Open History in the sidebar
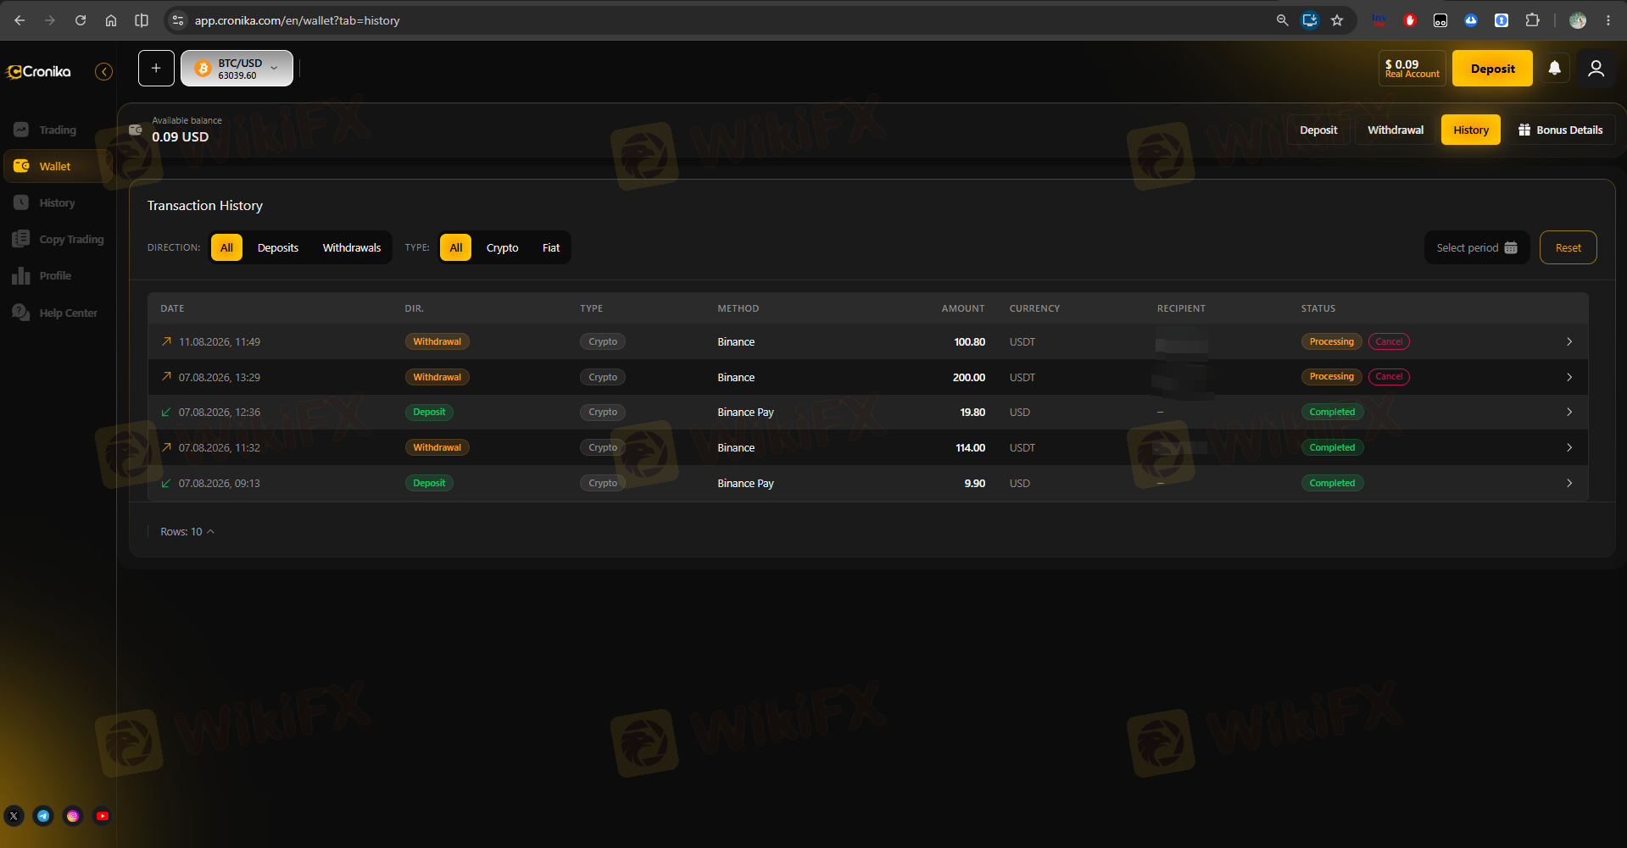 58,202
